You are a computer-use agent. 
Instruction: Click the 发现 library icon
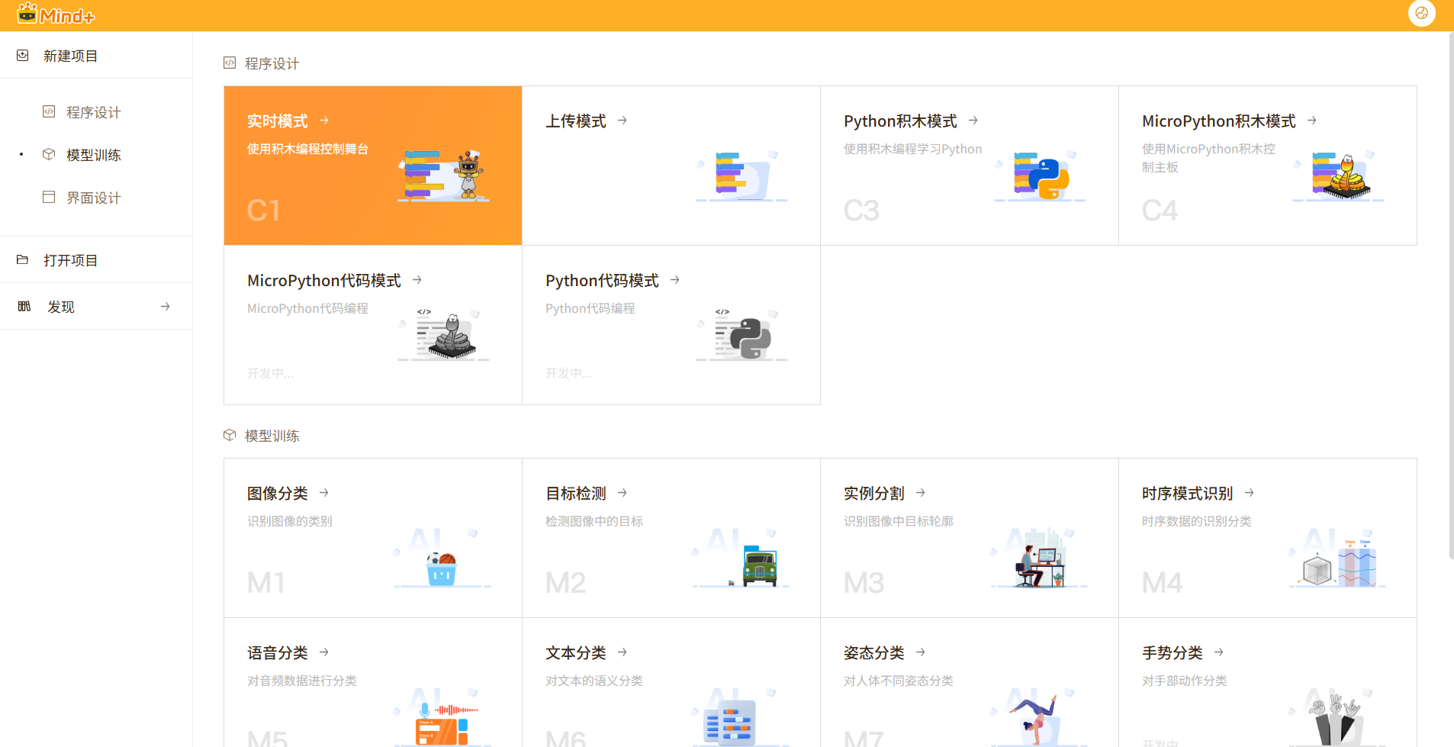pyautogui.click(x=24, y=307)
